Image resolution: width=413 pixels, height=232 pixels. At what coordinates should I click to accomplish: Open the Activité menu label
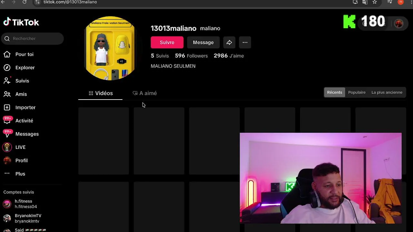pos(24,121)
